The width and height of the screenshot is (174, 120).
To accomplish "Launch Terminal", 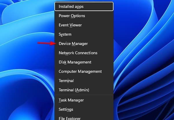I will coord(66,81).
